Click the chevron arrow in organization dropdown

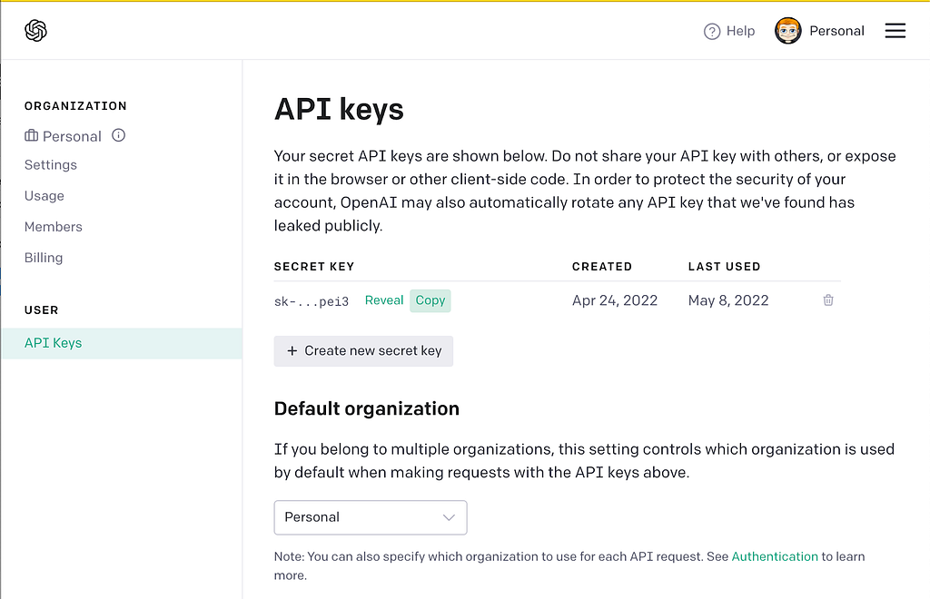pyautogui.click(x=449, y=517)
